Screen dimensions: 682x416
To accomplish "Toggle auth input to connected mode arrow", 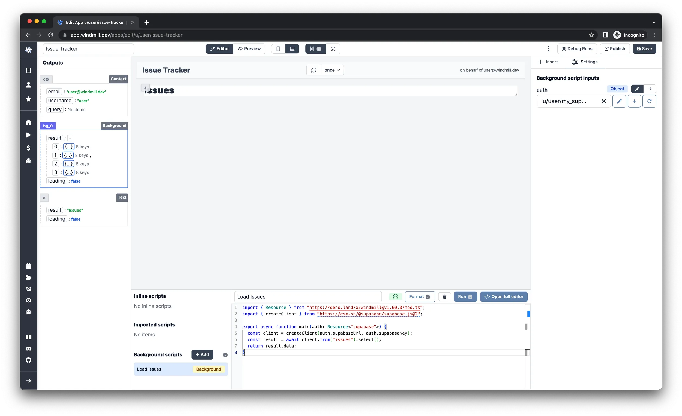I will pyautogui.click(x=650, y=89).
